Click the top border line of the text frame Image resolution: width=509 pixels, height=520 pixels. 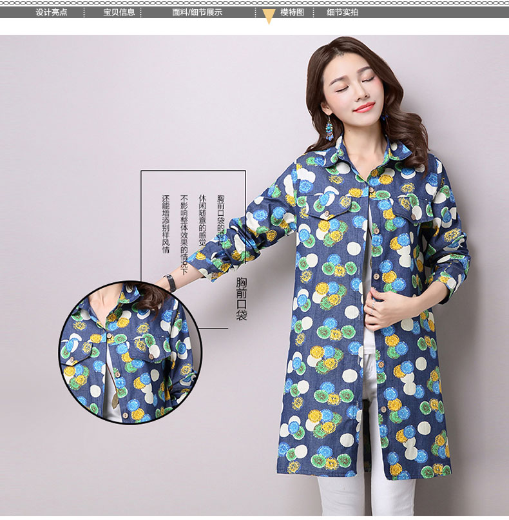pos(193,171)
